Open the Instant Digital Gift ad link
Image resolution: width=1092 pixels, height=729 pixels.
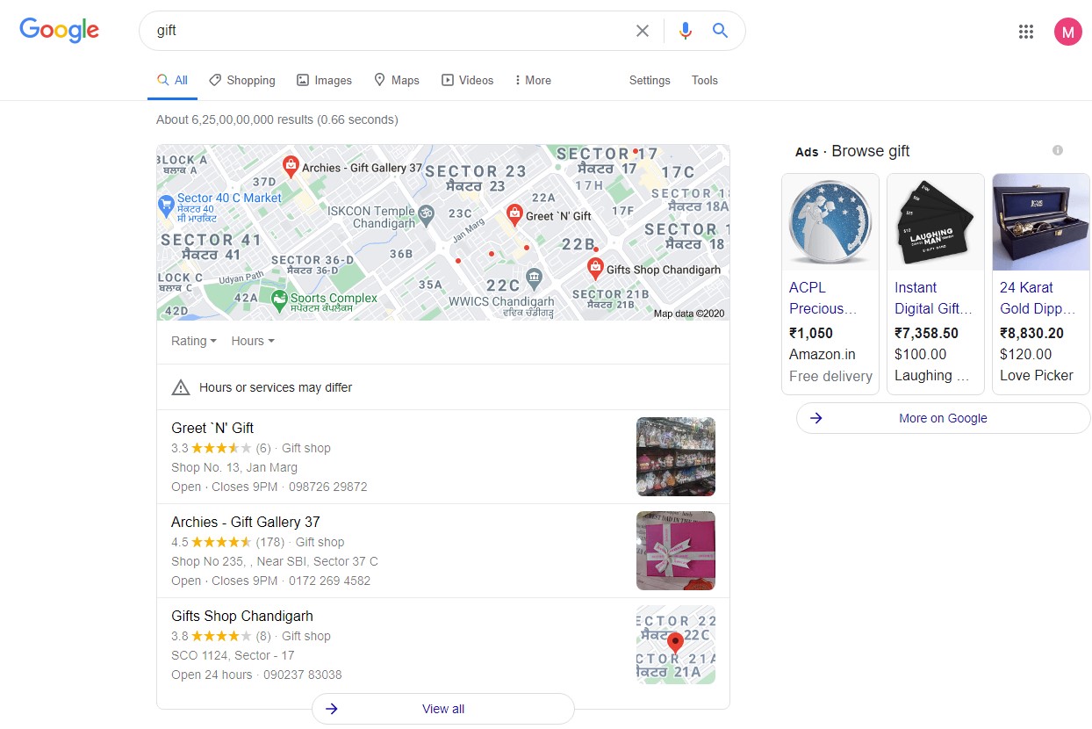[x=934, y=298]
